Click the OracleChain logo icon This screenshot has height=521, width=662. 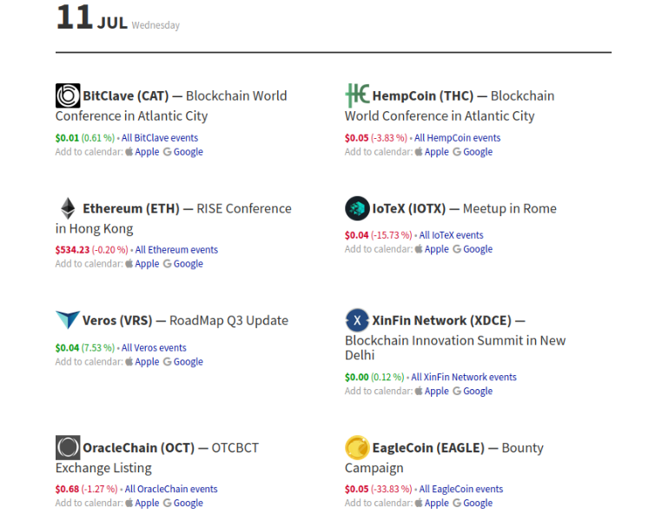pos(68,448)
